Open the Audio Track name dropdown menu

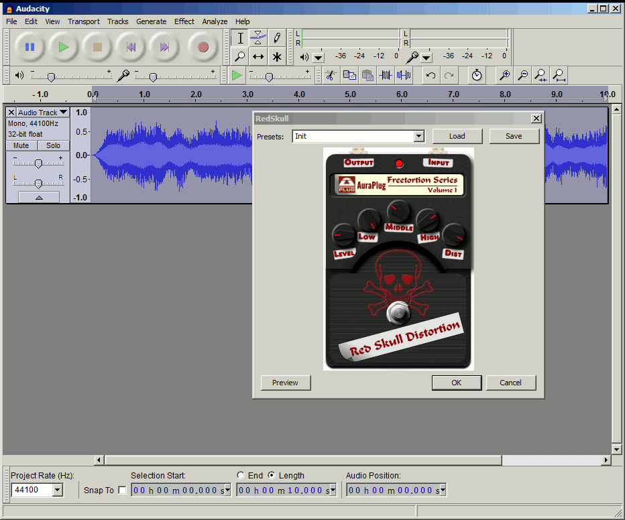click(x=43, y=113)
